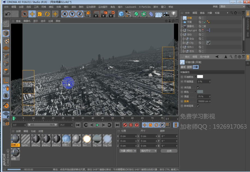Click the Enable Axis L icon

(x=6, y=80)
